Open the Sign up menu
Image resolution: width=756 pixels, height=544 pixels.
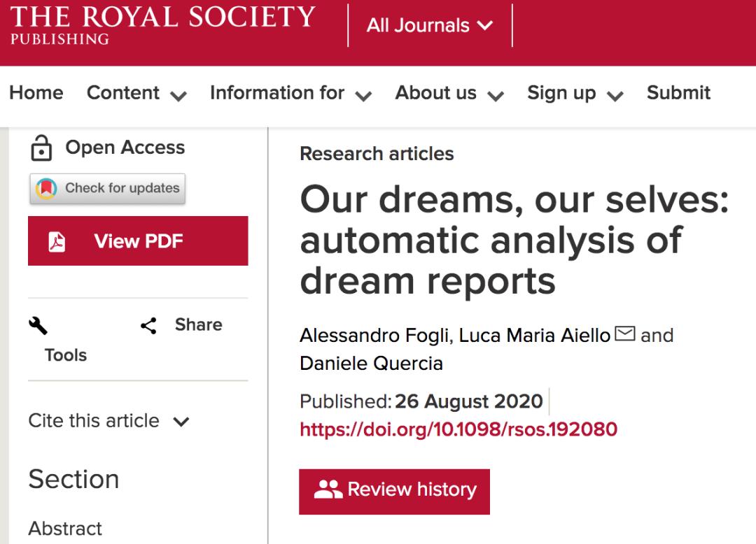(575, 94)
